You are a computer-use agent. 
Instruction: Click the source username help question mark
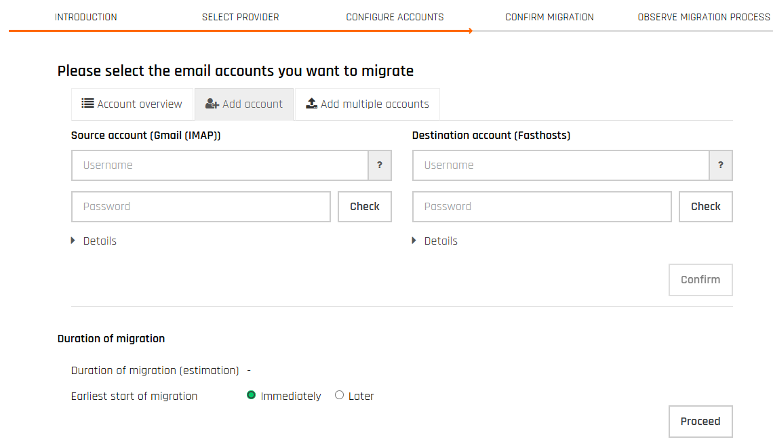[380, 165]
